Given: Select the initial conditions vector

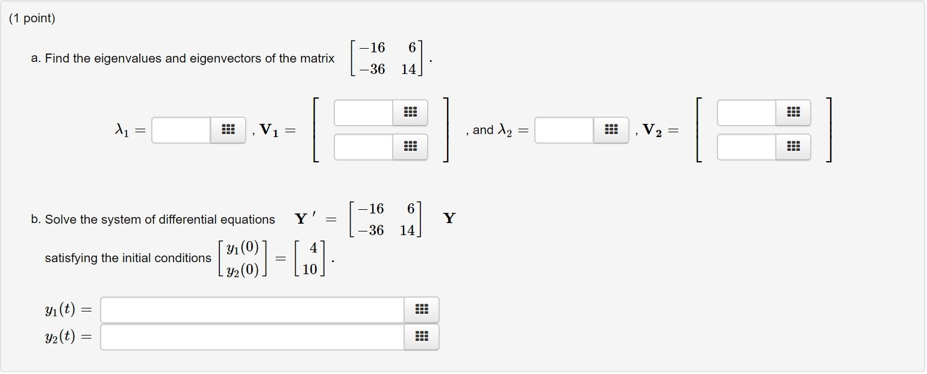Looking at the screenshot, I should (x=309, y=258).
